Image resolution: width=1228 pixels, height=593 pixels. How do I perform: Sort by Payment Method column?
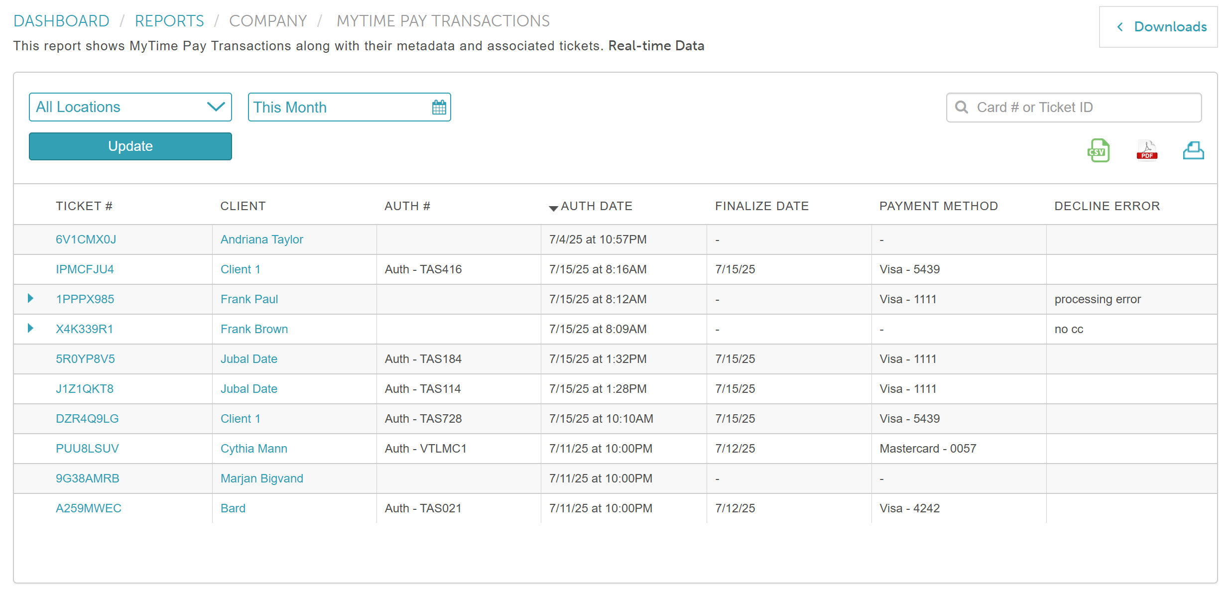pyautogui.click(x=938, y=206)
